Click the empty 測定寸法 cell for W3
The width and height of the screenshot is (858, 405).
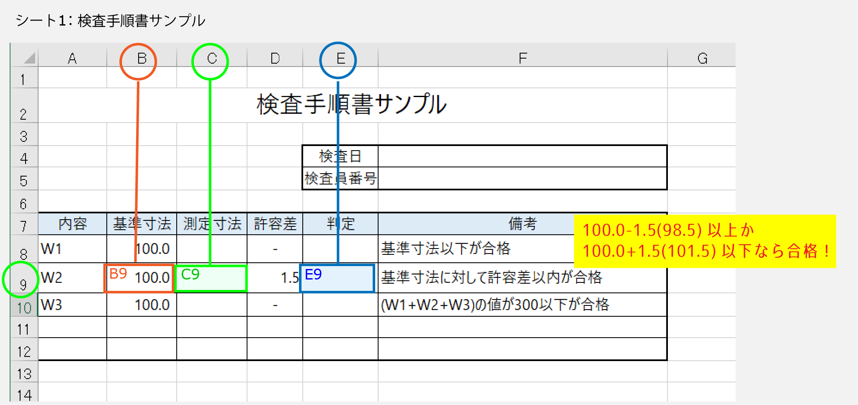click(212, 305)
